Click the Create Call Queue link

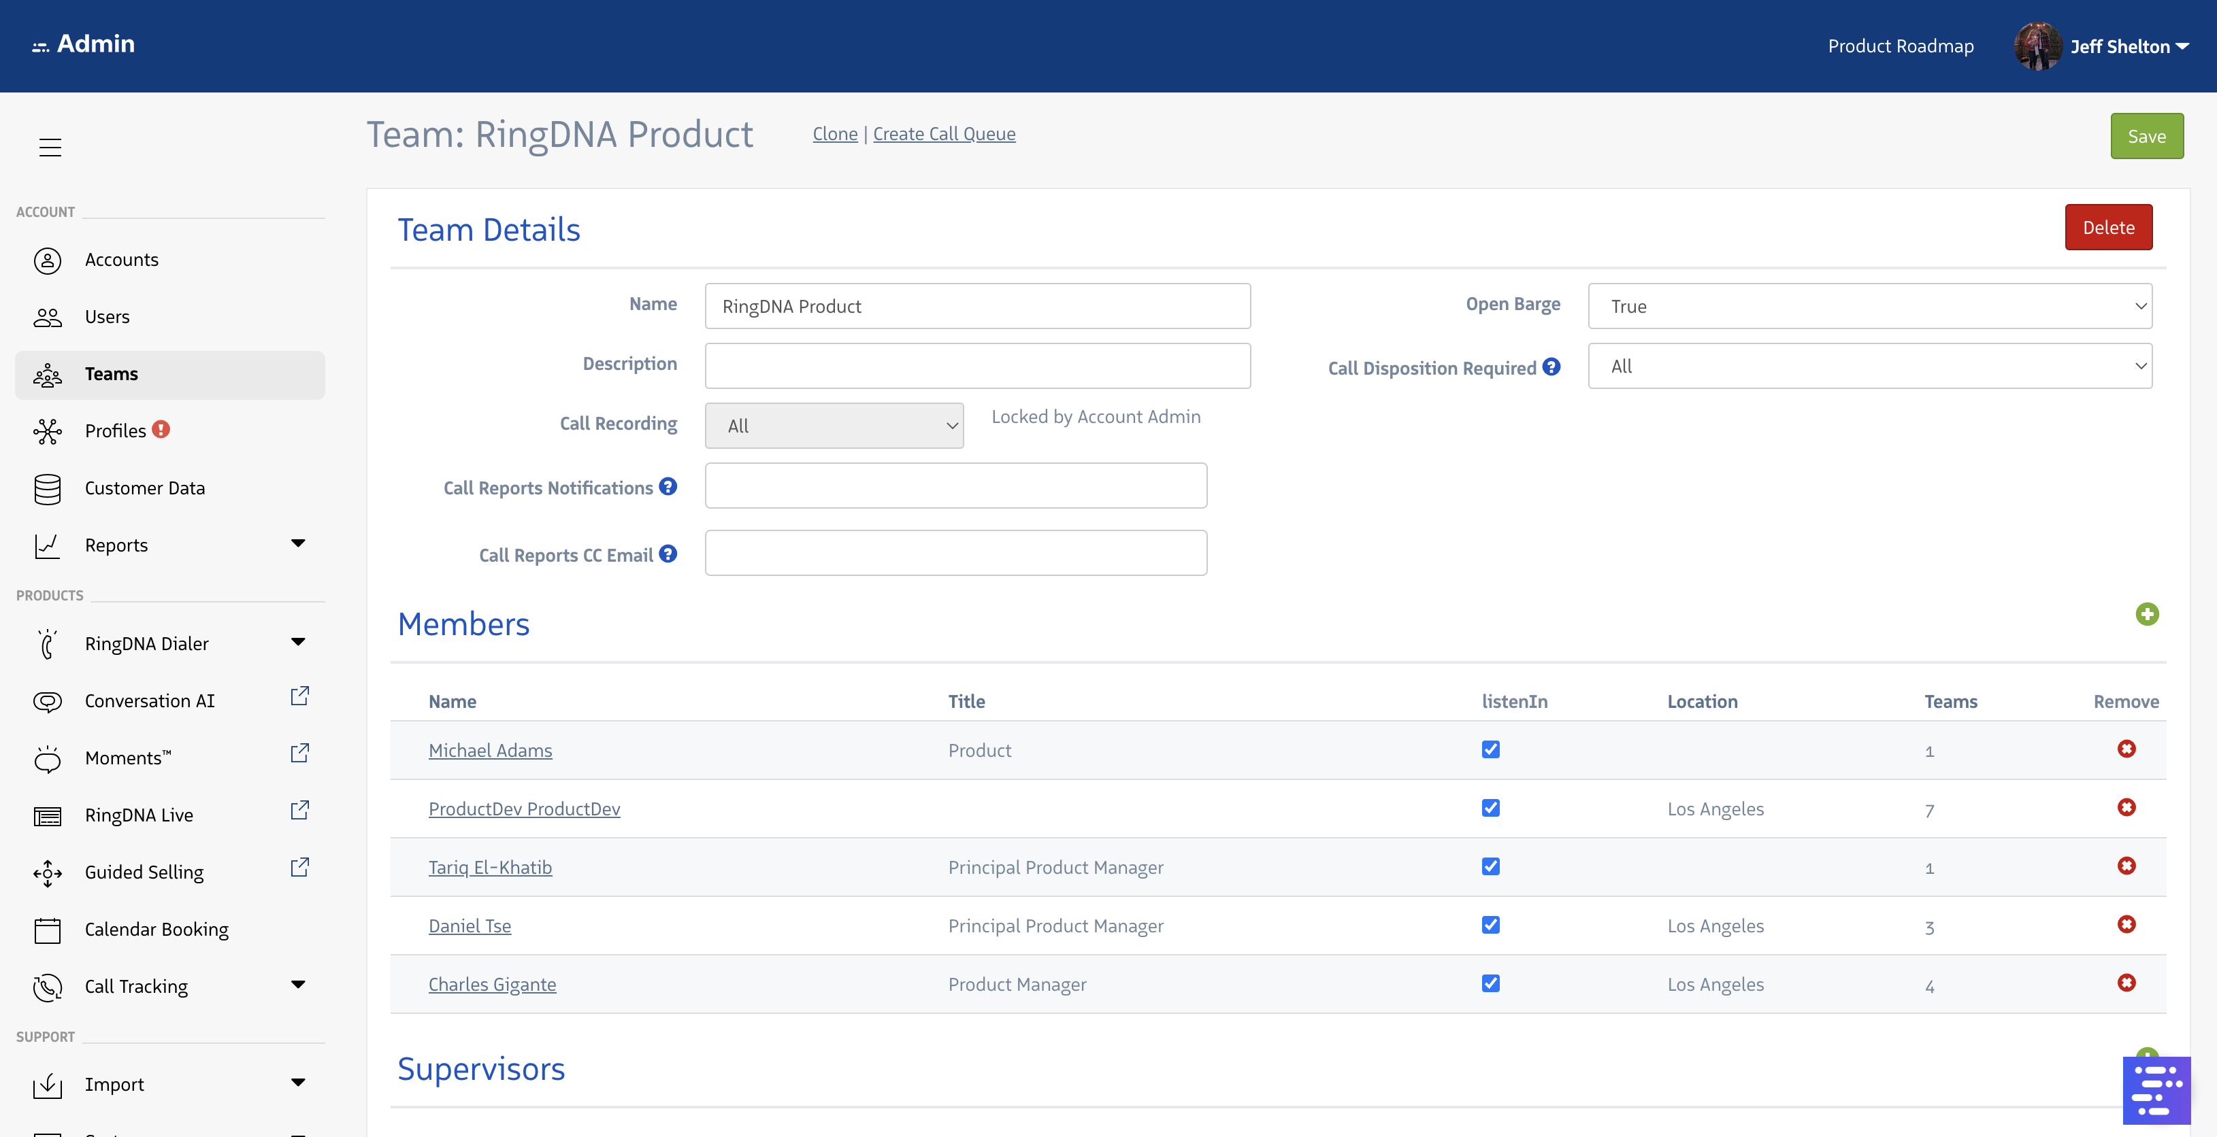(944, 134)
